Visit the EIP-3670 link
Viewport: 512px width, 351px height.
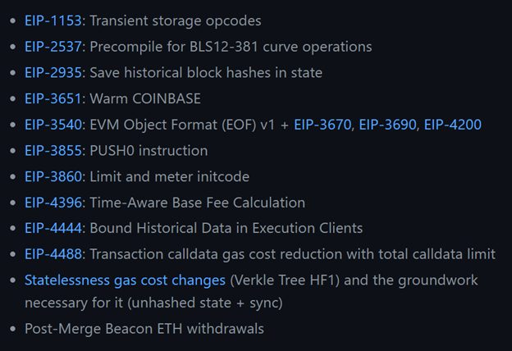point(322,125)
